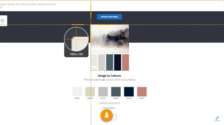Select the beige #d8d8c0 colour swatch
The height and width of the screenshot is (125, 224).
coord(90,92)
